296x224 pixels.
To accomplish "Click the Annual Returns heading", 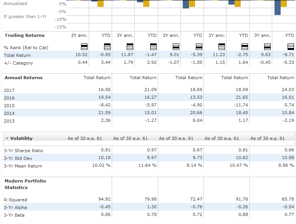I will [23, 78].
